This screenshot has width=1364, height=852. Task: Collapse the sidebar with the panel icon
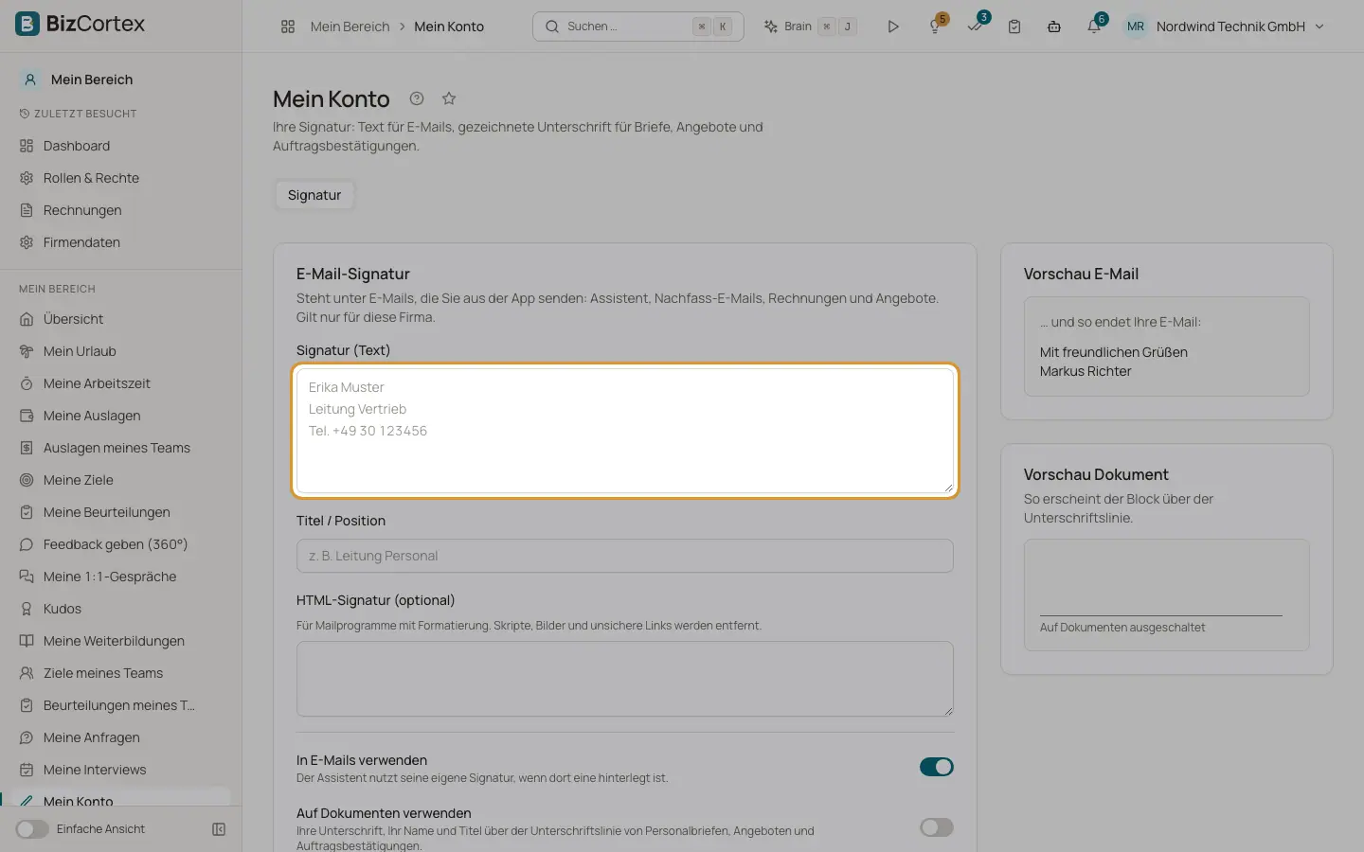point(219,829)
